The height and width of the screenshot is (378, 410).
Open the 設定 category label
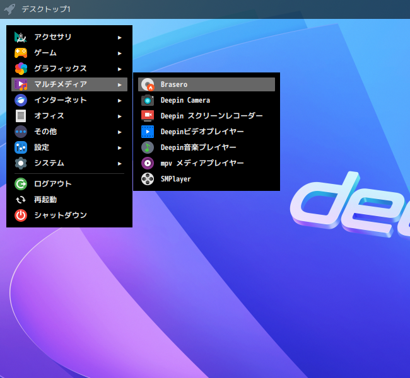click(x=42, y=147)
